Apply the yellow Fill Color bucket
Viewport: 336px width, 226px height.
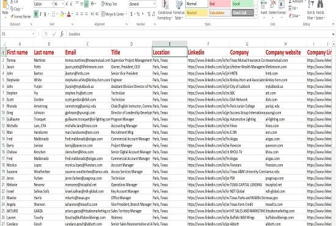(x=62, y=14)
